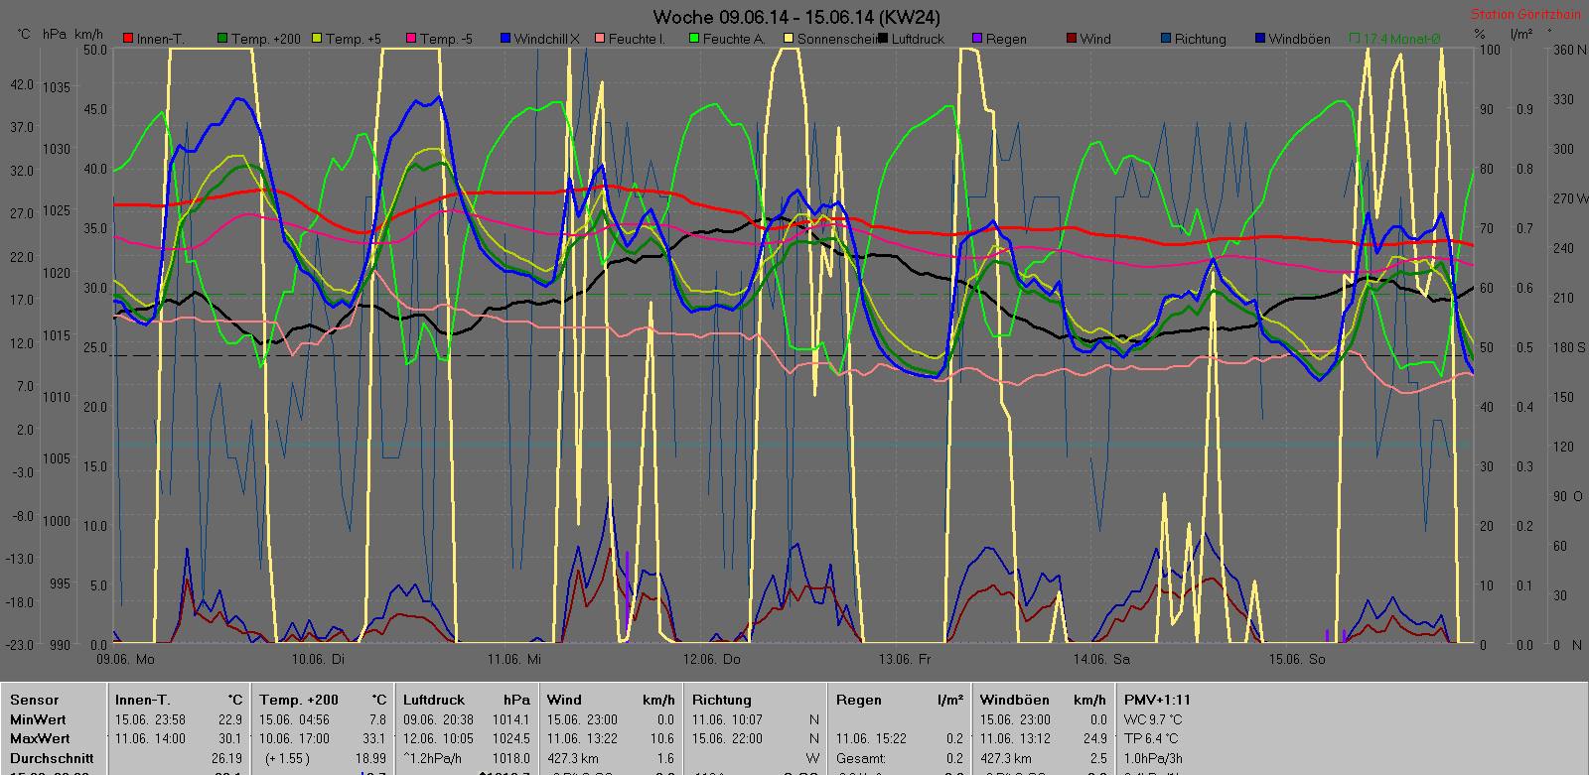
Task: Toggle the Feuchte I. series legend box
Action: (x=600, y=39)
